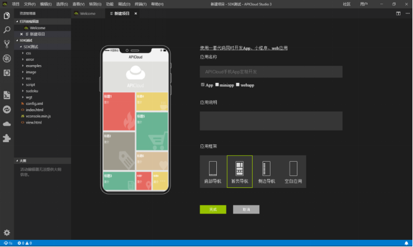Expand the examples folder
Viewport: 413px width, 247px height.
[x=33, y=66]
